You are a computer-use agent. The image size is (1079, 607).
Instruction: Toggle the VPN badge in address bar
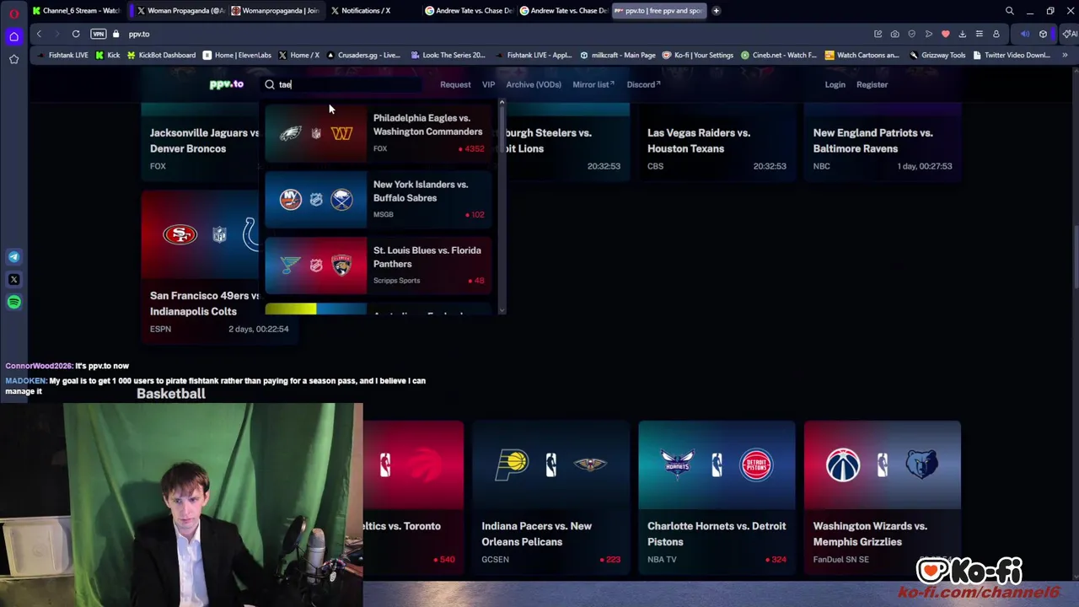click(x=99, y=34)
